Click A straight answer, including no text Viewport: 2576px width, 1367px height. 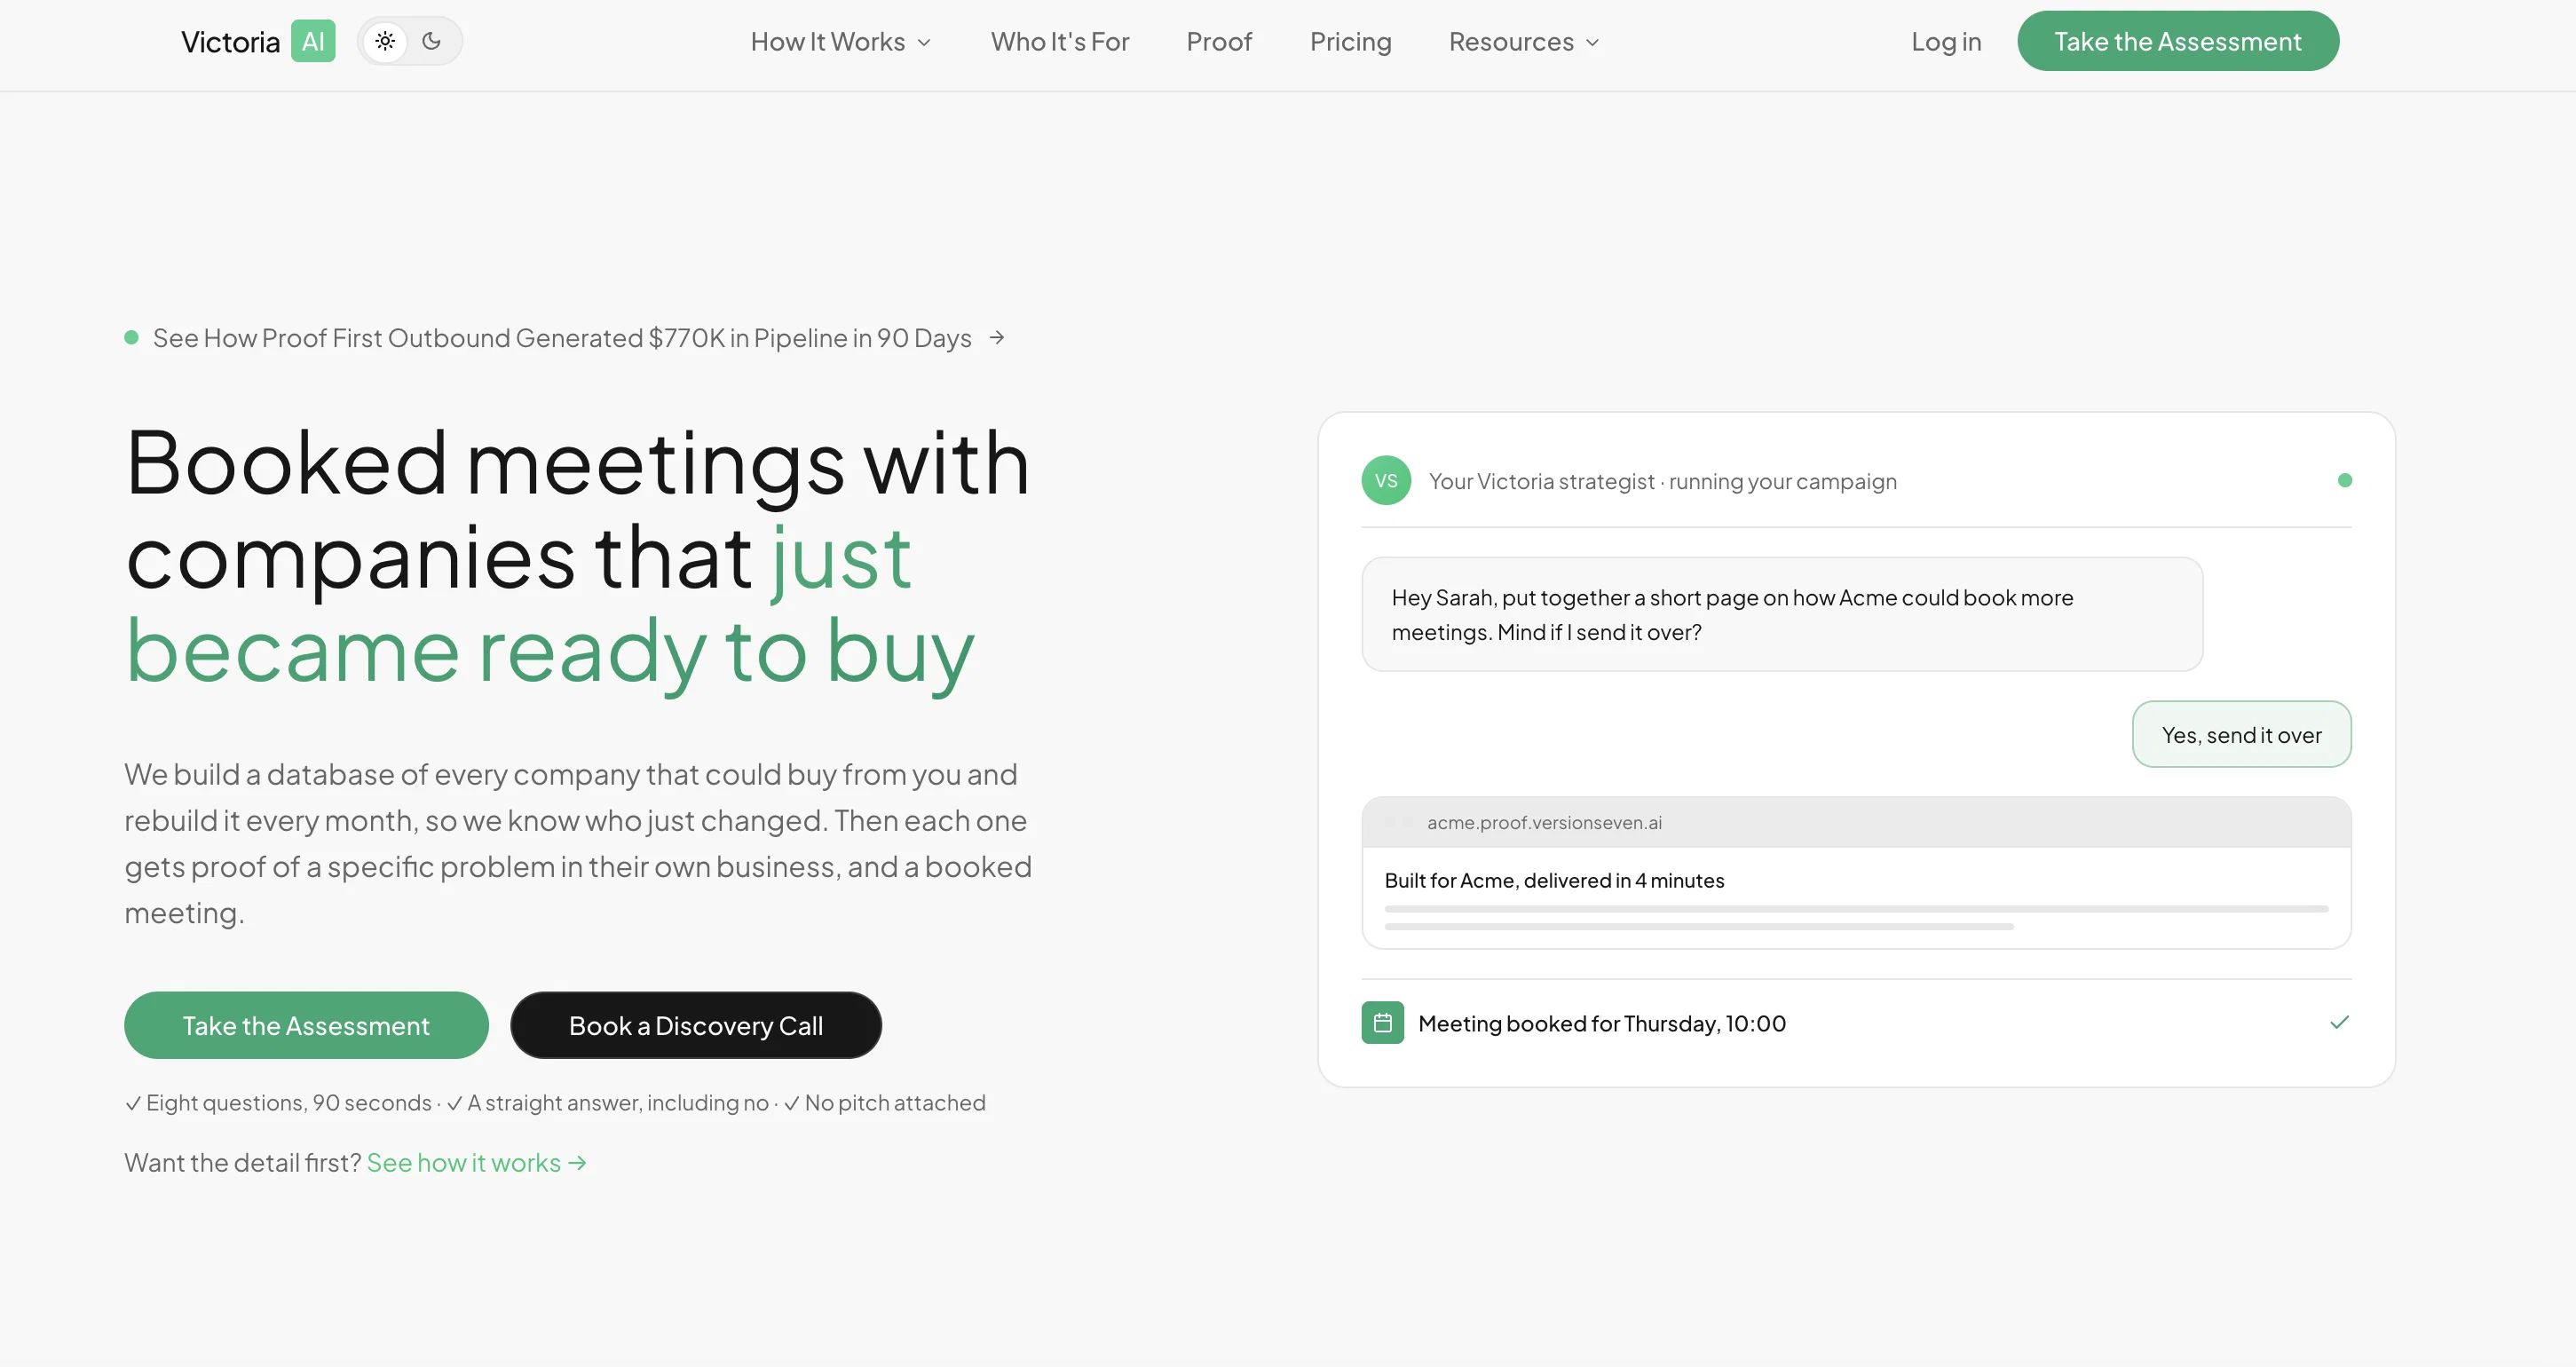tap(617, 1102)
